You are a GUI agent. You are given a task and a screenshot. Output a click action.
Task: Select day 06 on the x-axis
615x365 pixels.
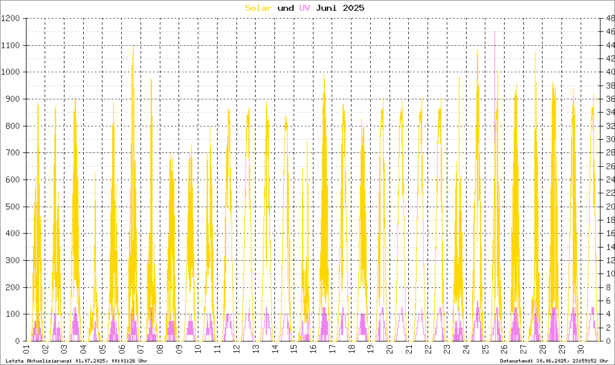pos(122,349)
